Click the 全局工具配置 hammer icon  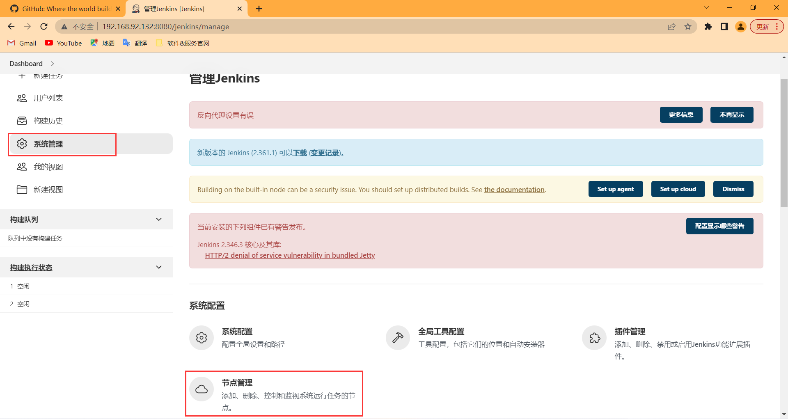tap(398, 338)
